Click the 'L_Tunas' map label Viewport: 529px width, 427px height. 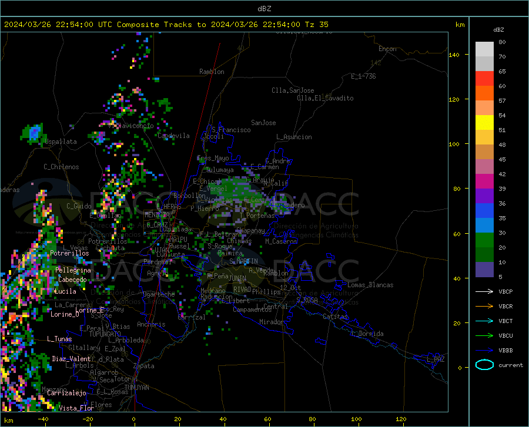click(x=59, y=339)
